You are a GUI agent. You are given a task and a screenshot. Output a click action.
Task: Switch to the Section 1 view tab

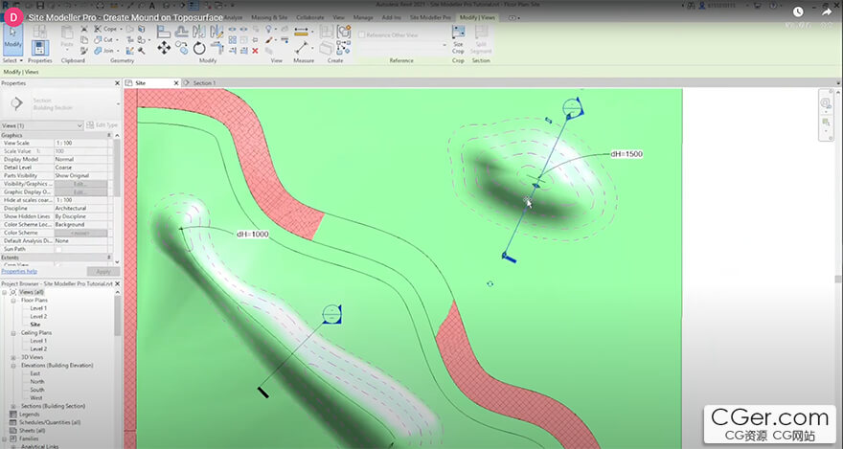(204, 83)
